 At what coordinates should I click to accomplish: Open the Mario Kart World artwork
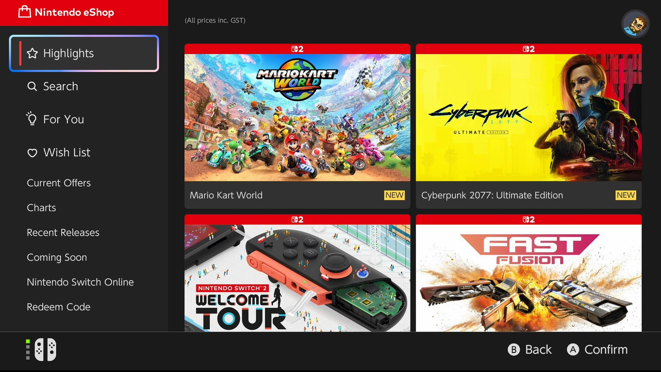(297, 117)
